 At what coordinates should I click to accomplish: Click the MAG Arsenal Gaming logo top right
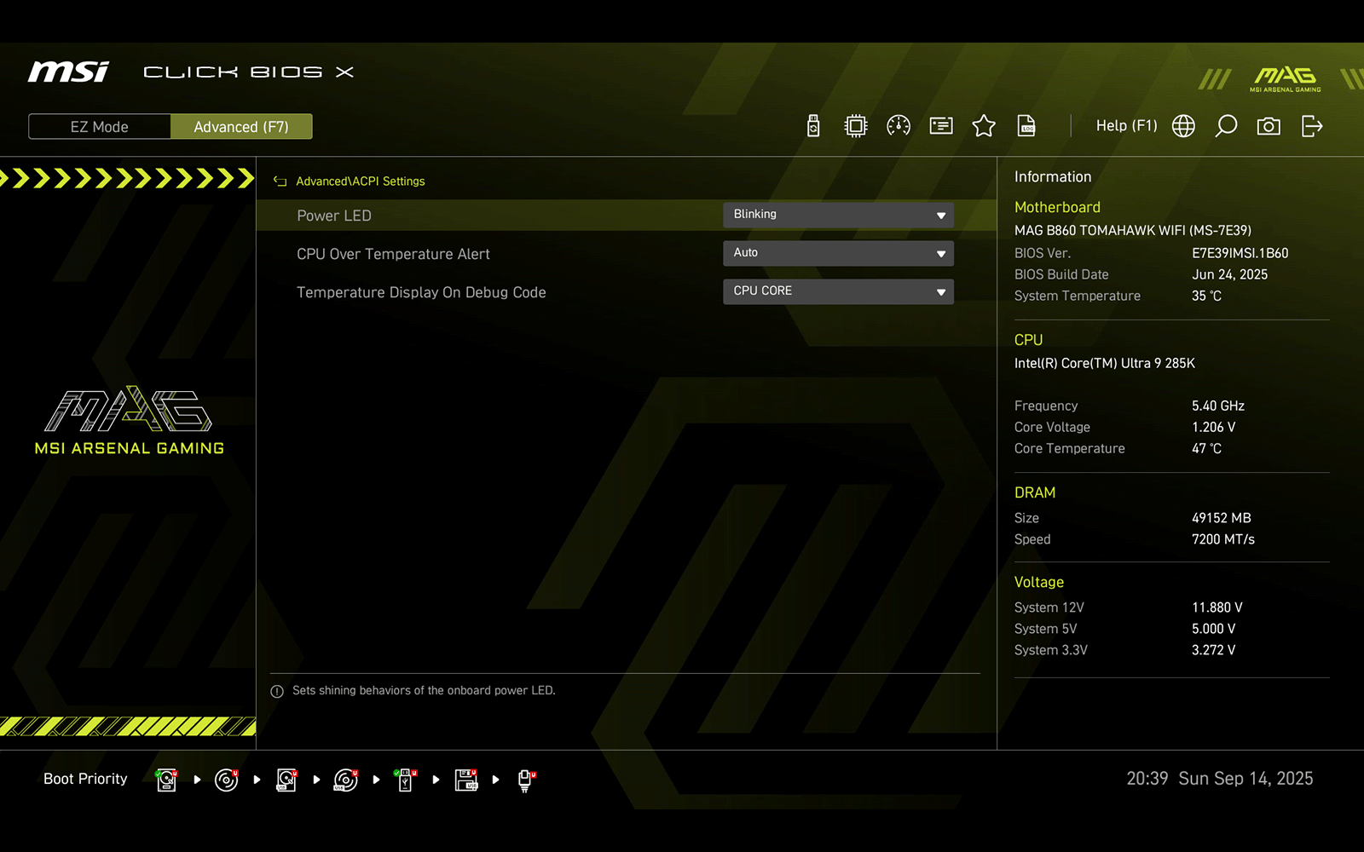1286,78
